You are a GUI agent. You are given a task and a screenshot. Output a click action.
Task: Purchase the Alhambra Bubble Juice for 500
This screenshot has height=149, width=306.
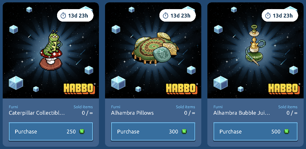click(255, 131)
